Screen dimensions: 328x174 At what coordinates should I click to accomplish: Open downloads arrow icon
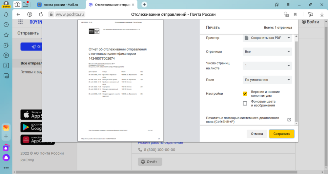click(322, 14)
